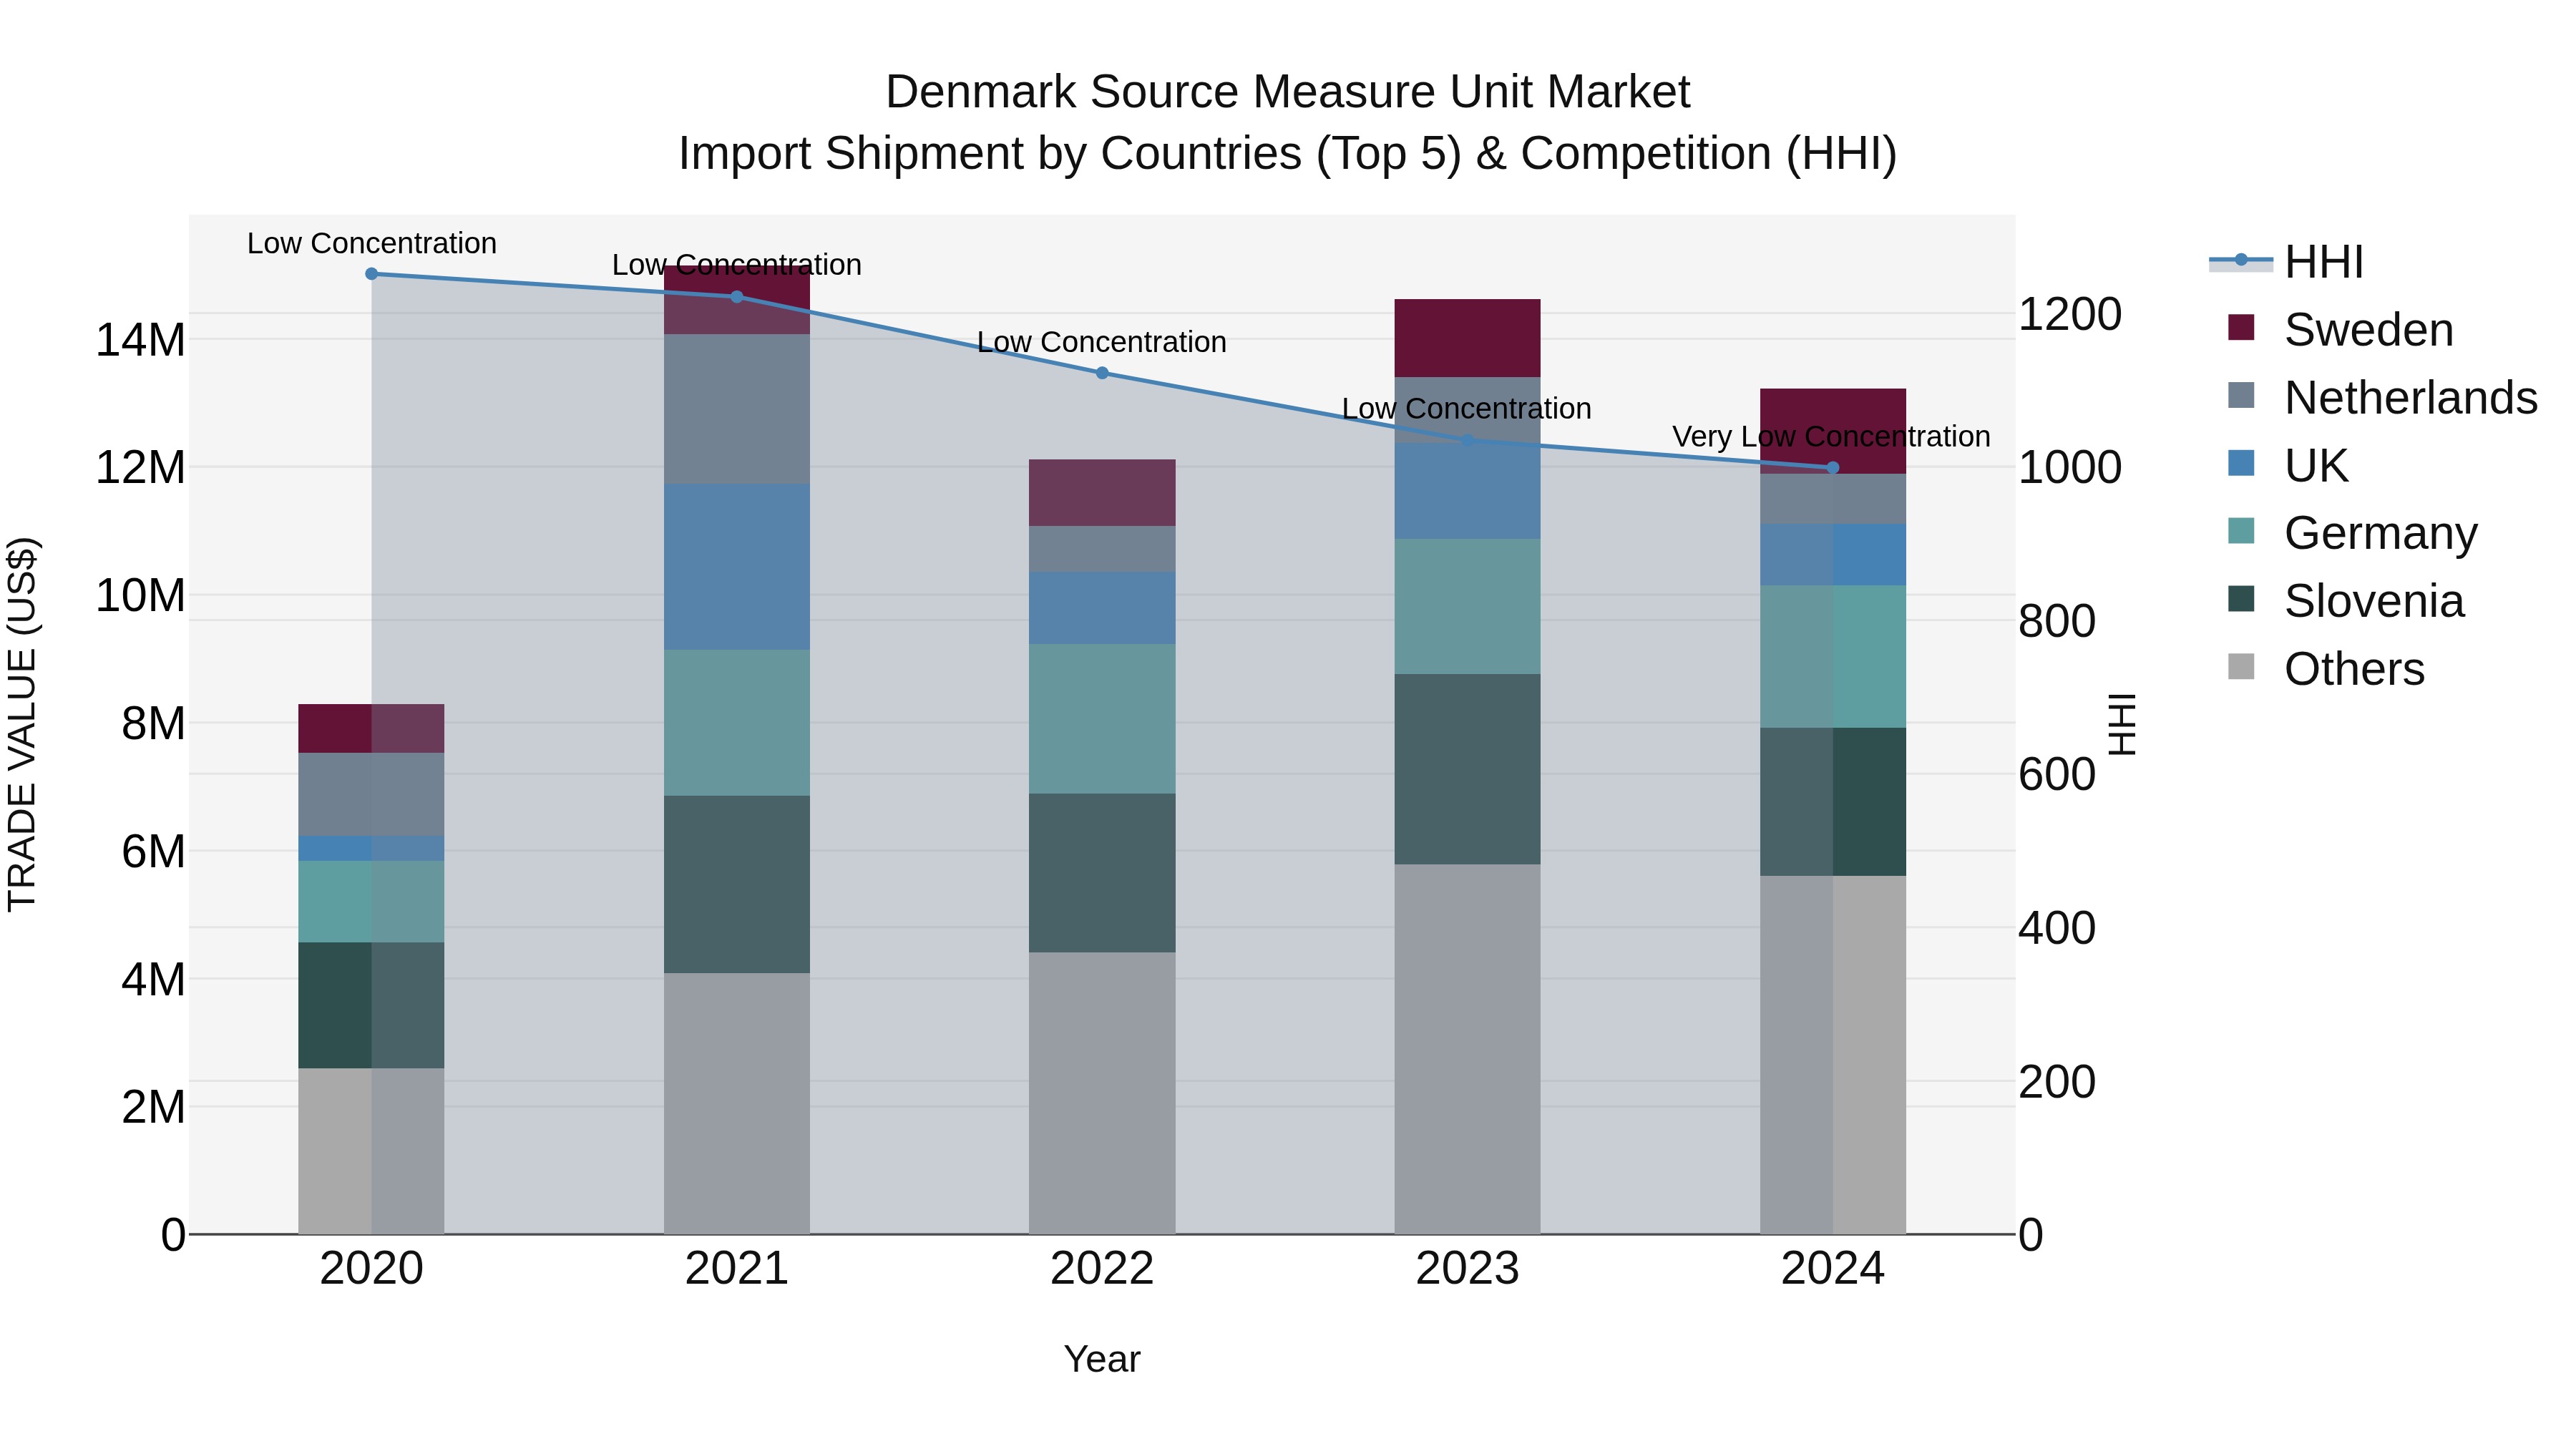Screen dimensions: 2576x1449
Task: Click the 600 HHI axis tick label
Action: (2057, 775)
